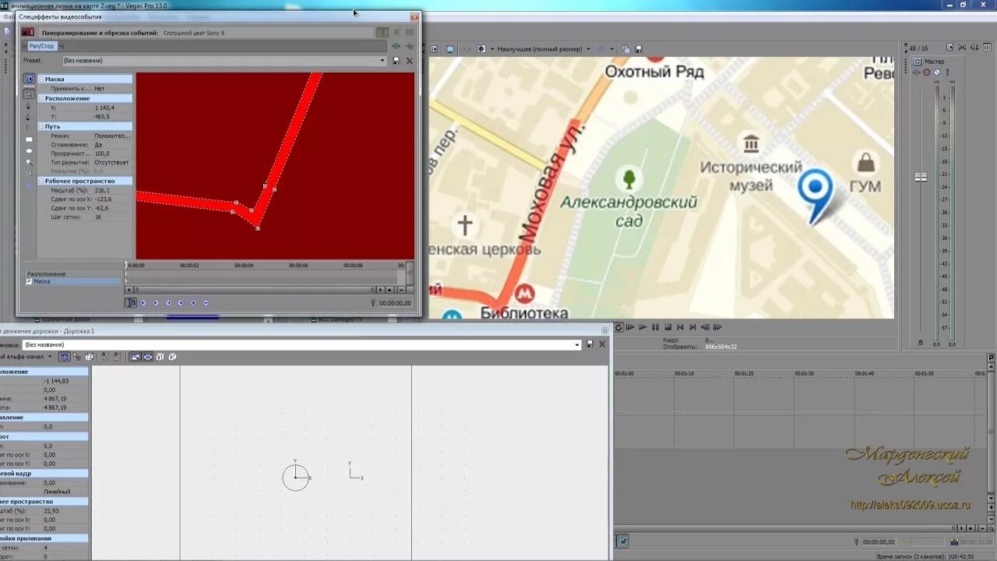The width and height of the screenshot is (997, 561).
Task: Click the Play button in preview
Action: (x=643, y=327)
